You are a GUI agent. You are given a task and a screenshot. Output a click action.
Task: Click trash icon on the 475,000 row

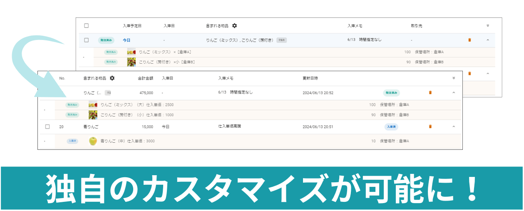click(x=430, y=92)
